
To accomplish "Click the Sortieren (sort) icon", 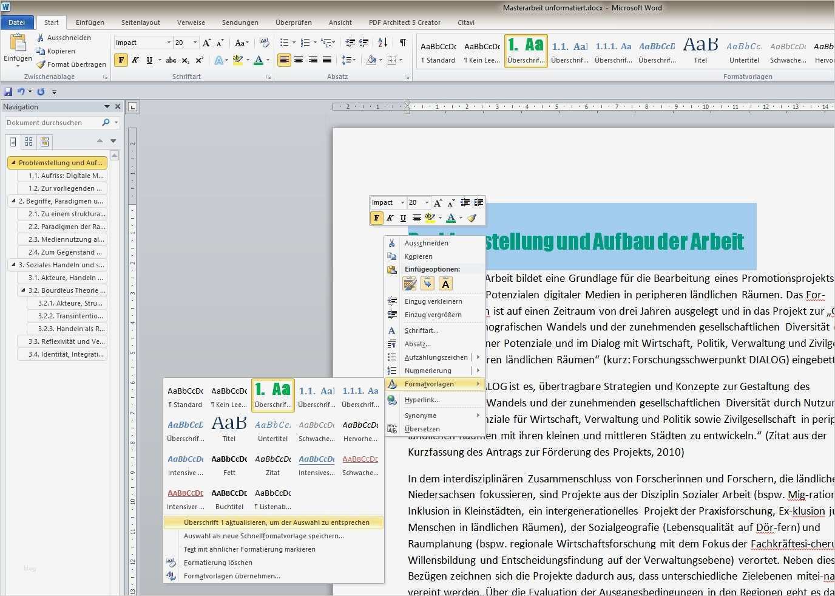I will coord(383,42).
